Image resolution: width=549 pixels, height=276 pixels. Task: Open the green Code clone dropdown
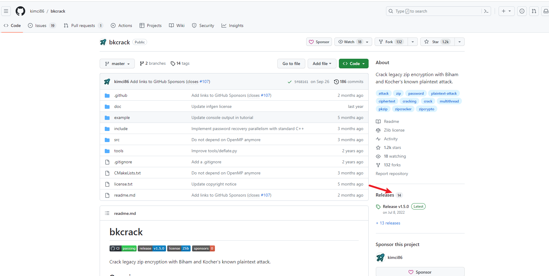(x=354, y=64)
